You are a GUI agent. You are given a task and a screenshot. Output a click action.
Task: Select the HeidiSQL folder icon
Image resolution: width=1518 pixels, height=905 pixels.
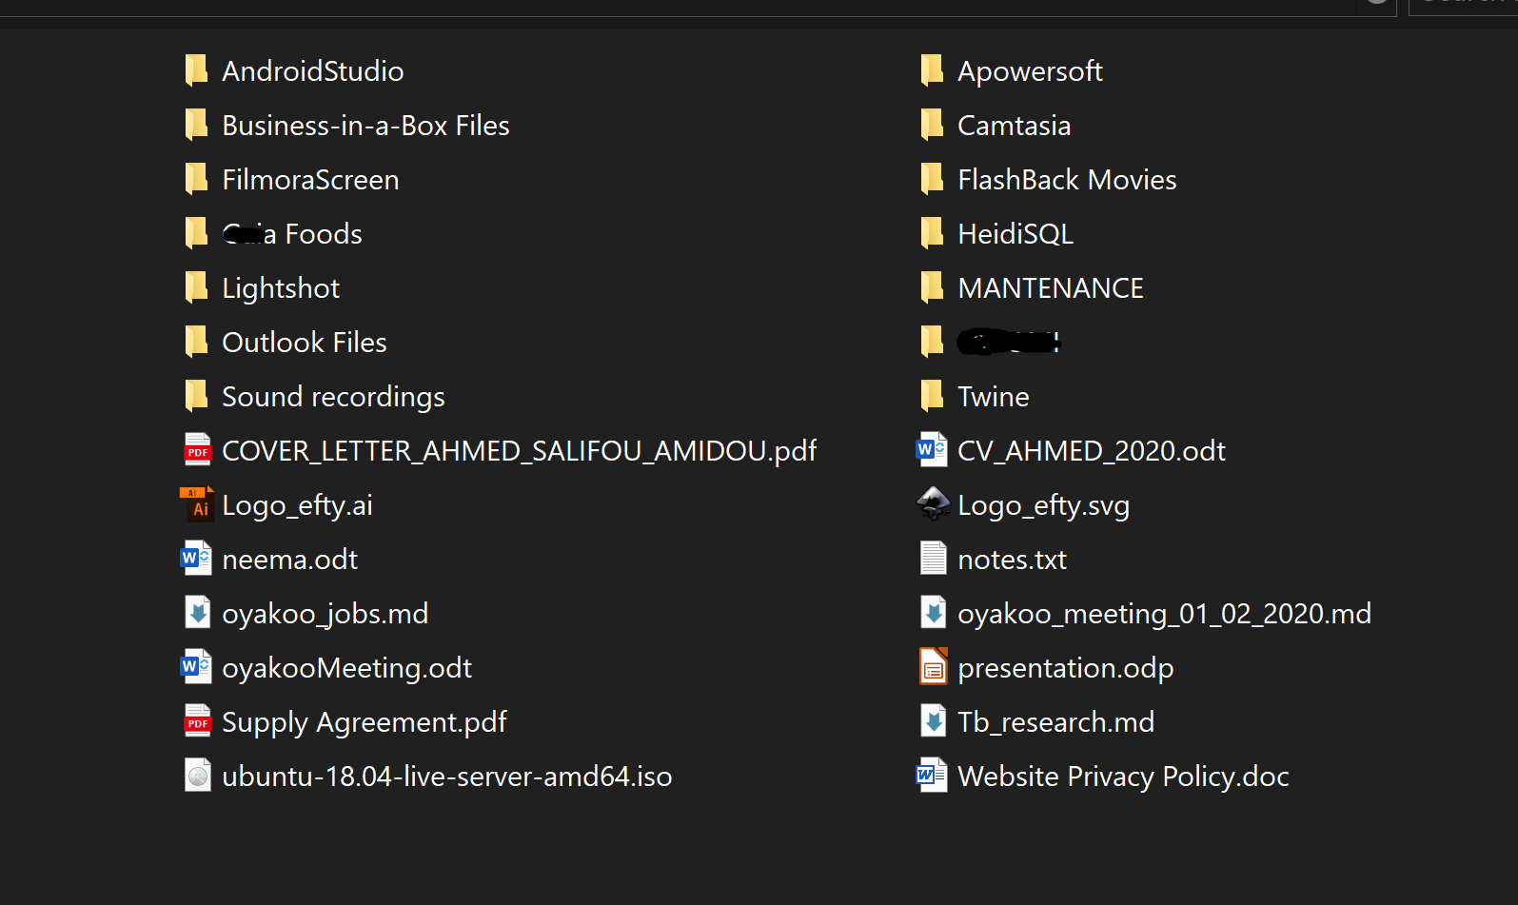[x=932, y=233]
